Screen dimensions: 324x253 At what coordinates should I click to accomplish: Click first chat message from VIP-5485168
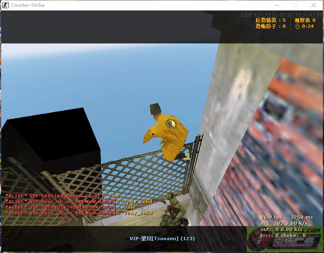[62, 196]
